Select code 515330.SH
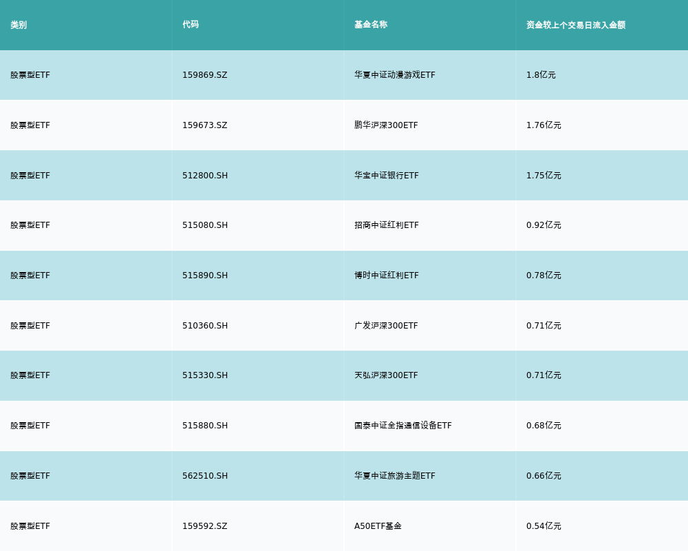The width and height of the screenshot is (688, 551). tap(205, 375)
